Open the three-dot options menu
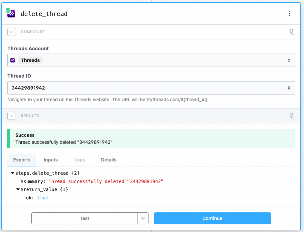 coord(290,14)
